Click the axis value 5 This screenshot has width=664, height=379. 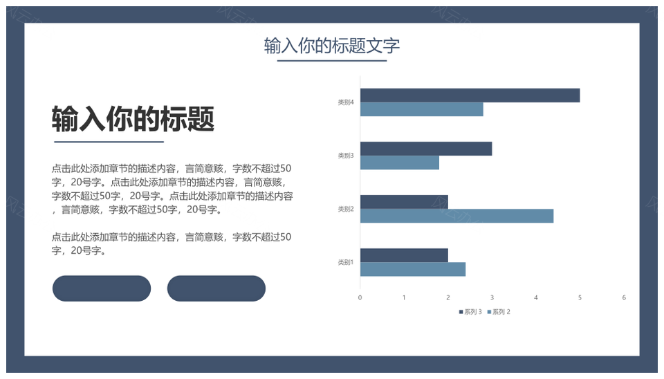580,297
